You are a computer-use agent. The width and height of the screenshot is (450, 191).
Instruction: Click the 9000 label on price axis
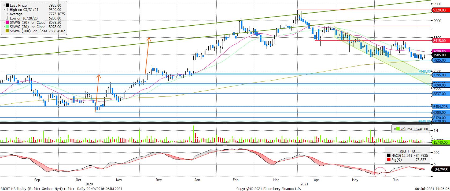pyautogui.click(x=437, y=21)
